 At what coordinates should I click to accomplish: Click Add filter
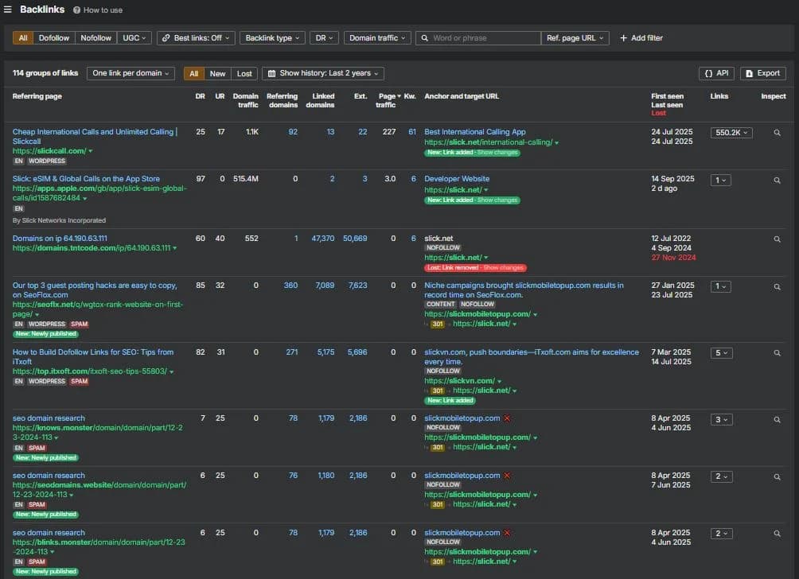click(641, 38)
